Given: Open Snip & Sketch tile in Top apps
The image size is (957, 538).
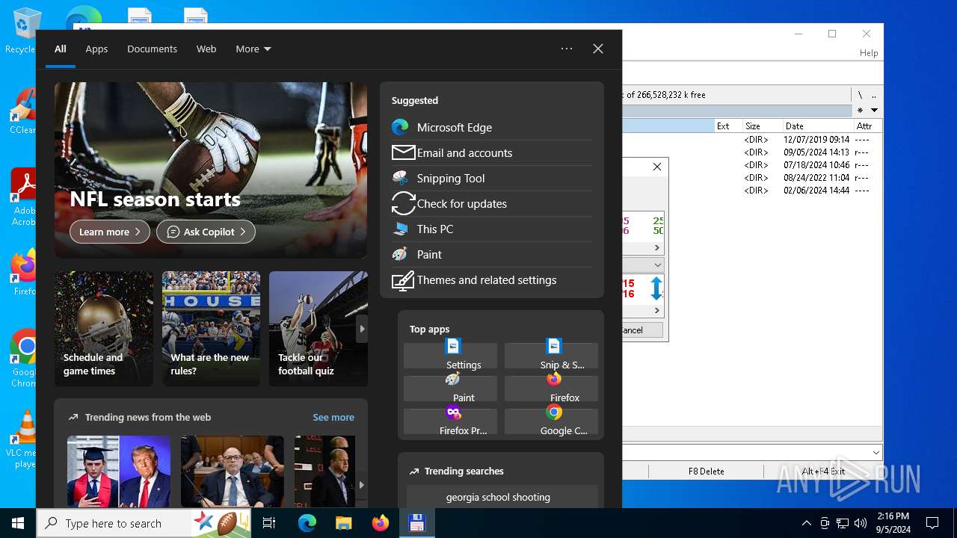Looking at the screenshot, I should 551,356.
